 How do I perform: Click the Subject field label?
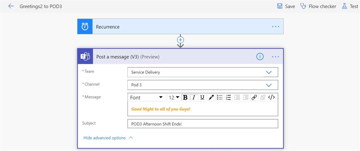(89, 123)
